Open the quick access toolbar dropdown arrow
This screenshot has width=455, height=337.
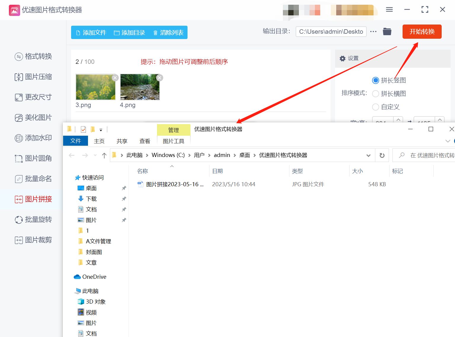[x=101, y=130]
